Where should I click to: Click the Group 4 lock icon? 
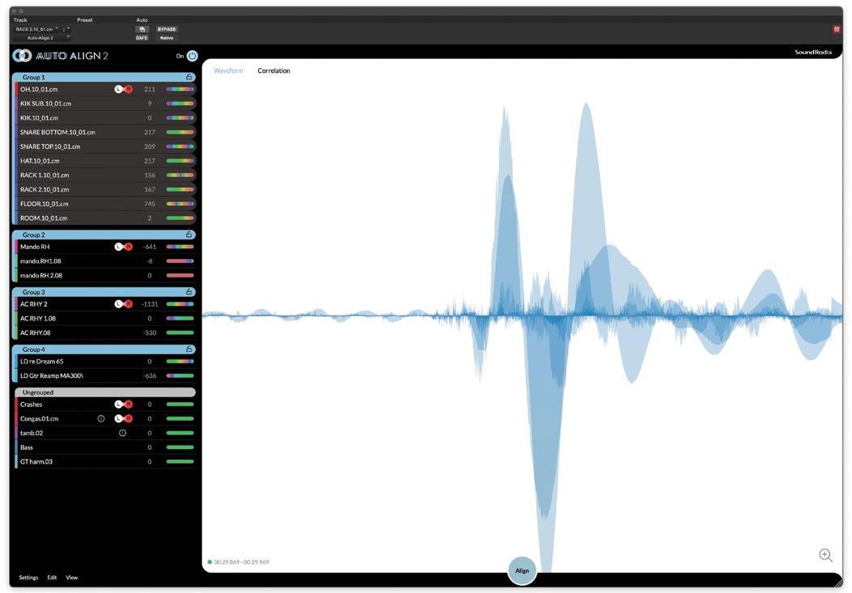point(189,349)
